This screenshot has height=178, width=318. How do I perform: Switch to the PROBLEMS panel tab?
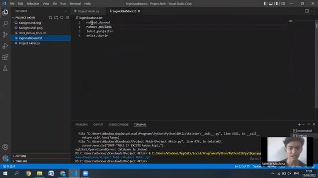tap(81, 125)
